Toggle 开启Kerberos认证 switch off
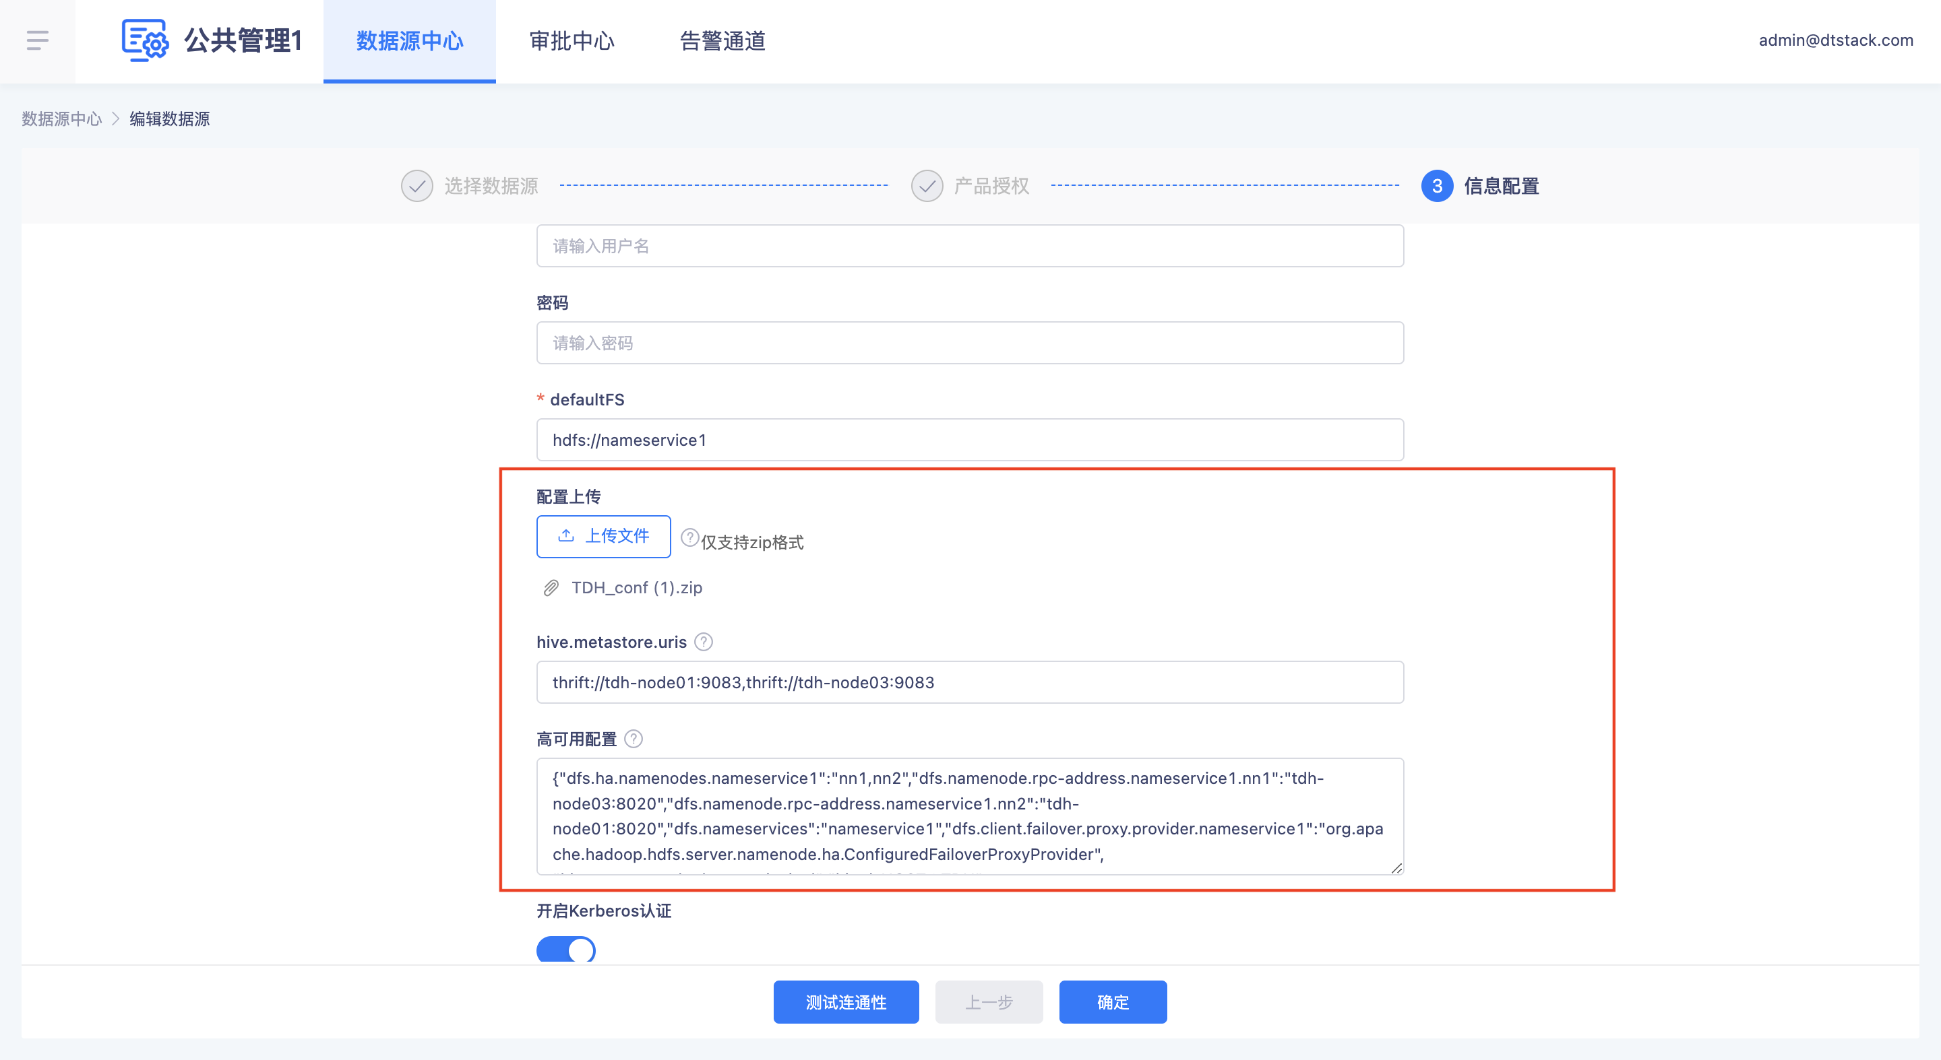1941x1060 pixels. point(566,950)
